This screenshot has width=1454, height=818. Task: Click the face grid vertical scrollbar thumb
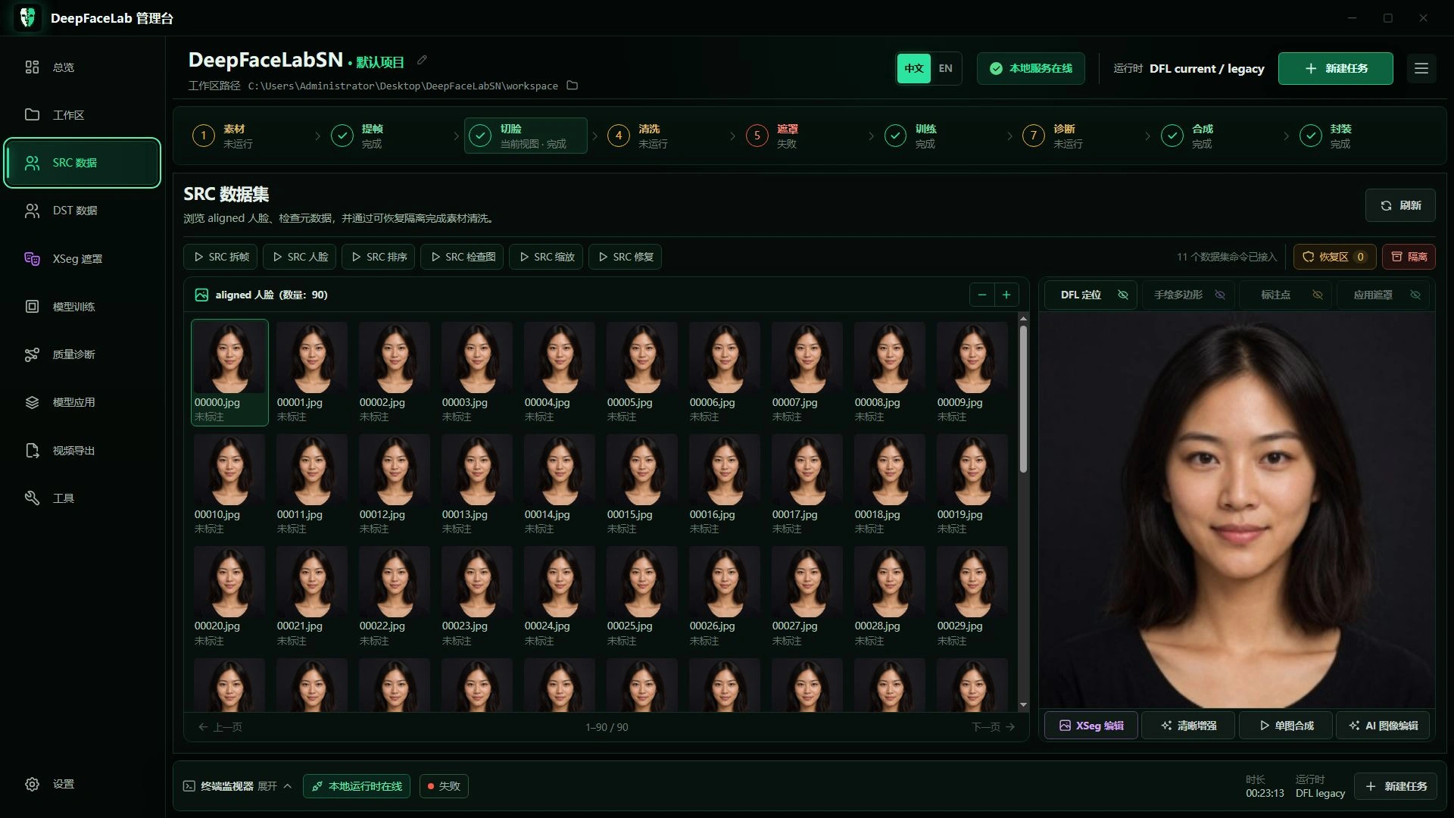(x=1023, y=399)
